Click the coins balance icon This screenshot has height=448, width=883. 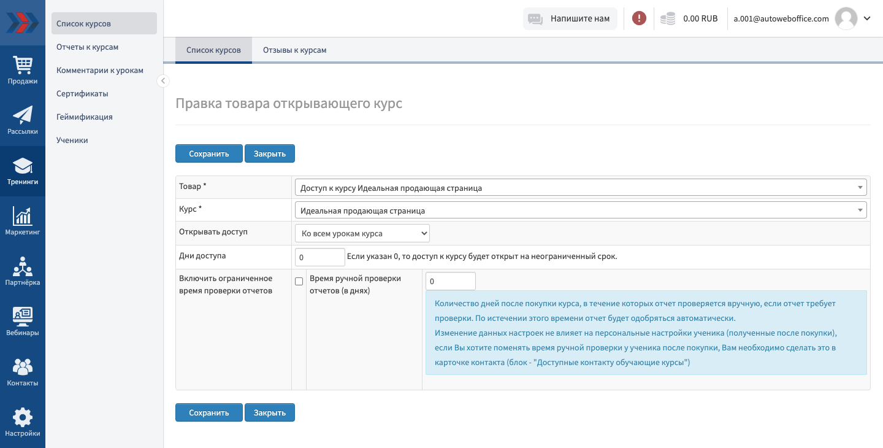(x=668, y=18)
